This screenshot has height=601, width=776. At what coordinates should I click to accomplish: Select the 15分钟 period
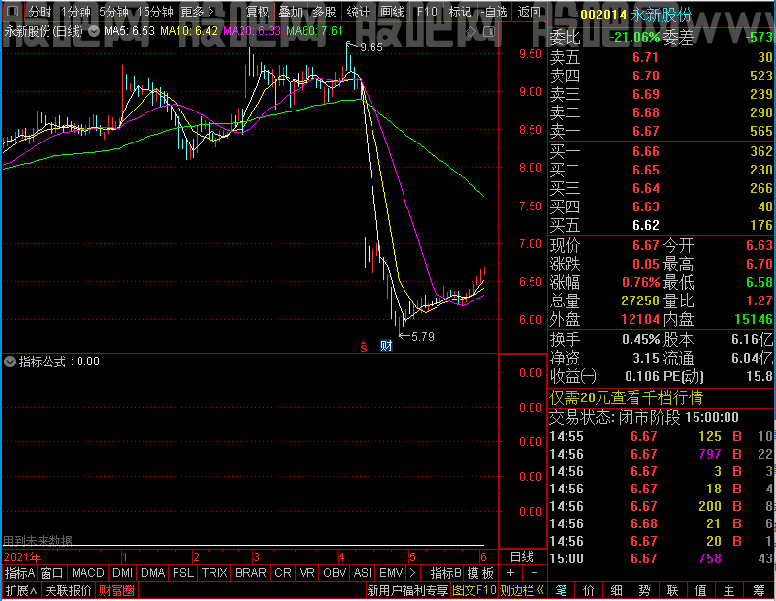point(155,12)
